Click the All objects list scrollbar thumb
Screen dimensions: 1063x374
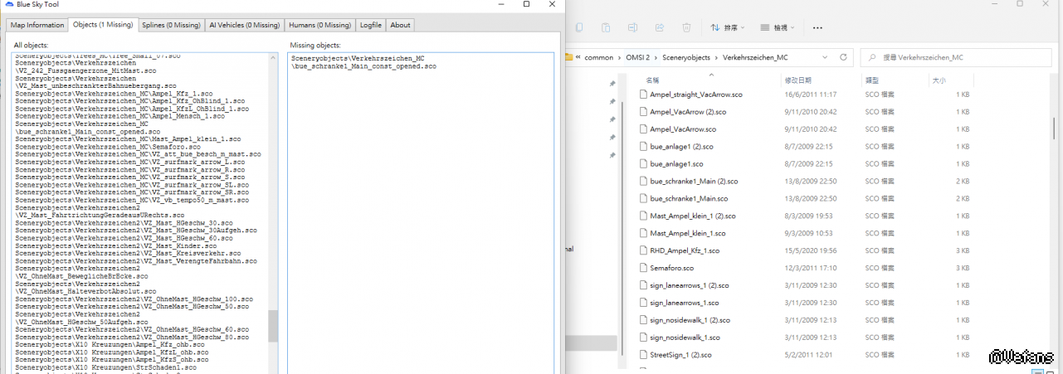tap(273, 326)
